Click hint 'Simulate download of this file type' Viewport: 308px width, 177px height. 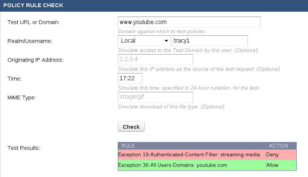[171, 107]
